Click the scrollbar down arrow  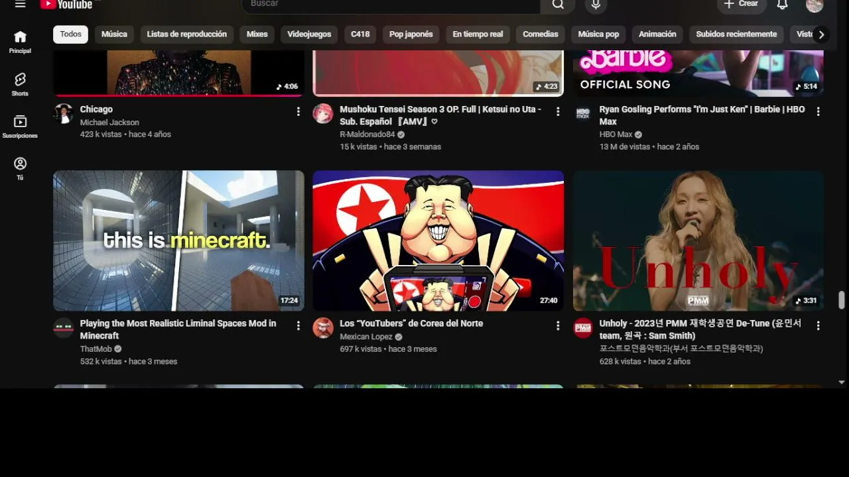(x=842, y=382)
